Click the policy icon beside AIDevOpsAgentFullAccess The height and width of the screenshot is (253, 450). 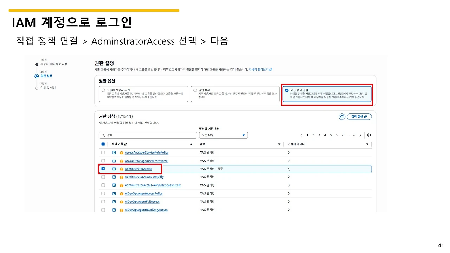click(122, 202)
